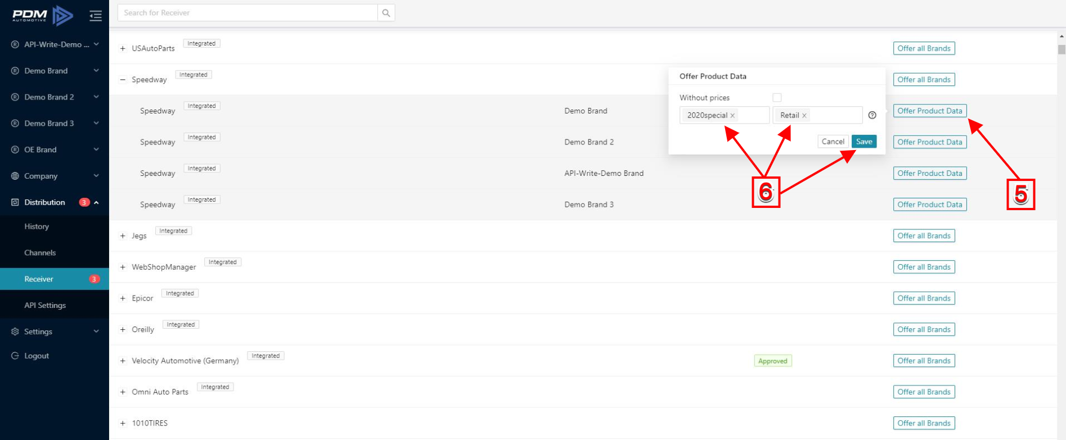Toggle the Without prices checkbox

click(x=777, y=97)
